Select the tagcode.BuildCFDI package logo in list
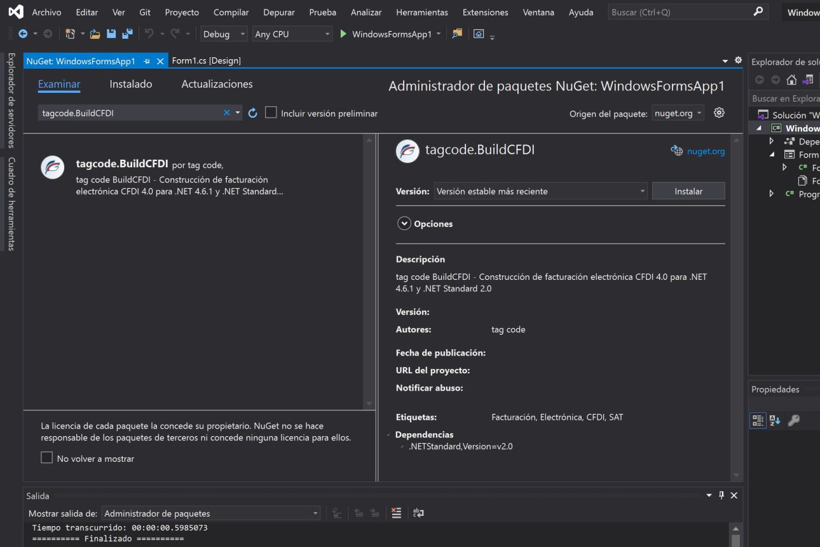Screen dimensions: 820x547 tap(52, 167)
